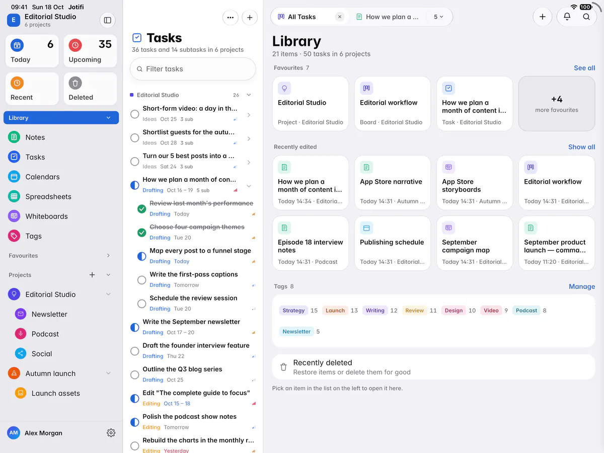
Task: Open the Publishing schedule card
Action: tap(393, 244)
